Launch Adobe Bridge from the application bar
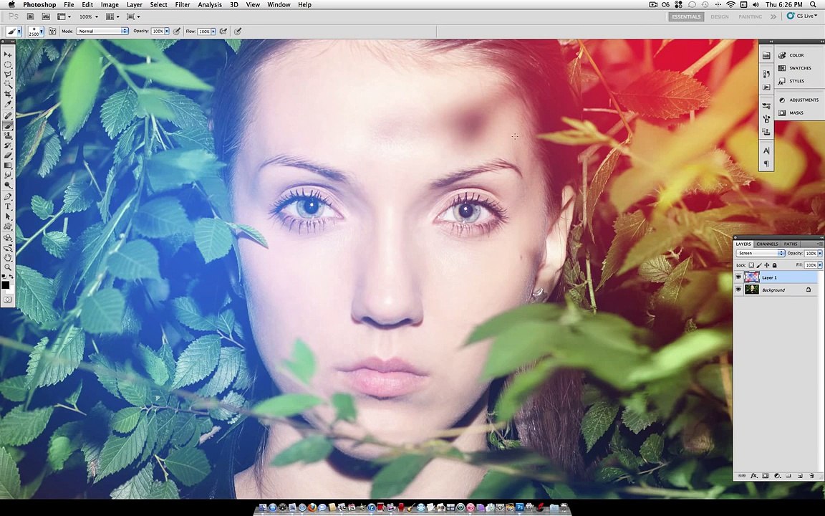Viewport: 825px width, 516px height. coord(30,17)
